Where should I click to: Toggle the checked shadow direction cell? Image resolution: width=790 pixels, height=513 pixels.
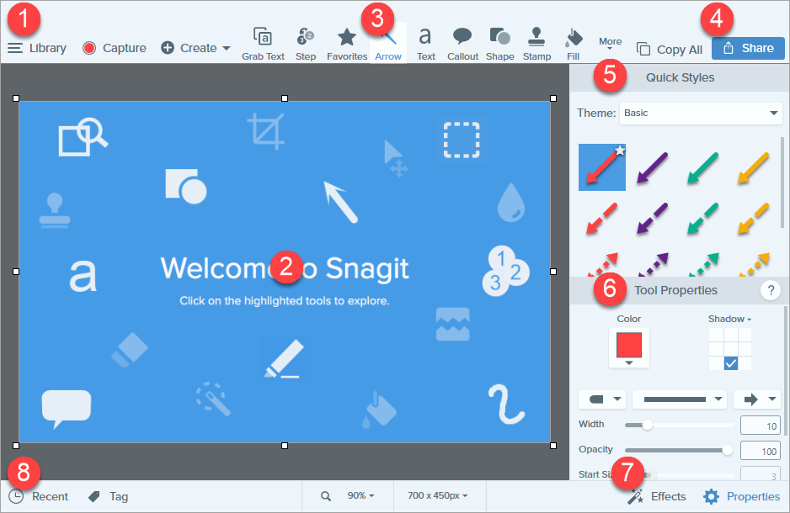tap(730, 363)
